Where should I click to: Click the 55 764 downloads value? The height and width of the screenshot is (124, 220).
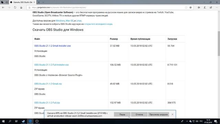tap(171, 46)
